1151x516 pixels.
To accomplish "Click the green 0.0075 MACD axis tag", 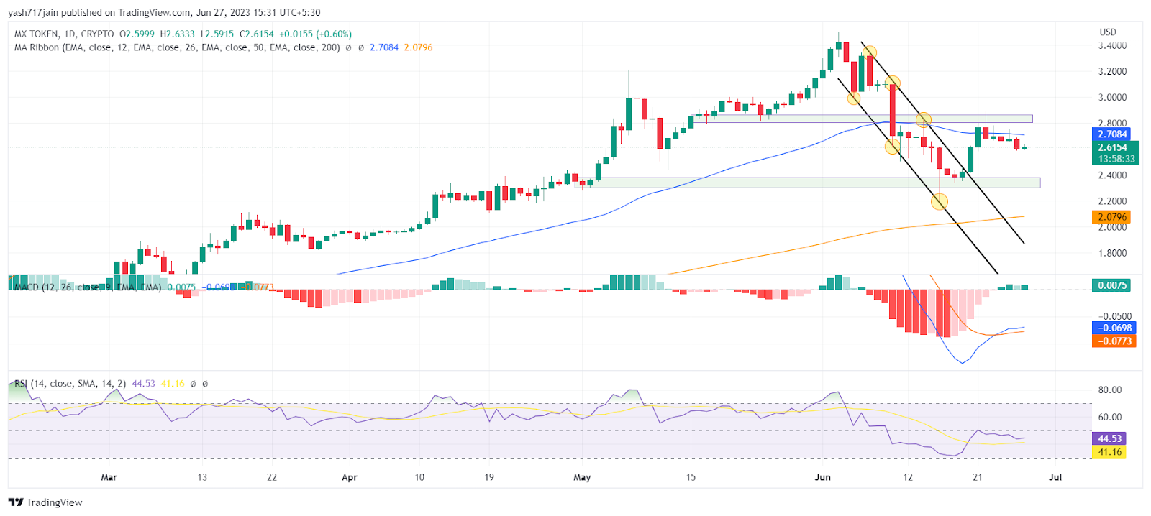I will click(x=1111, y=285).
